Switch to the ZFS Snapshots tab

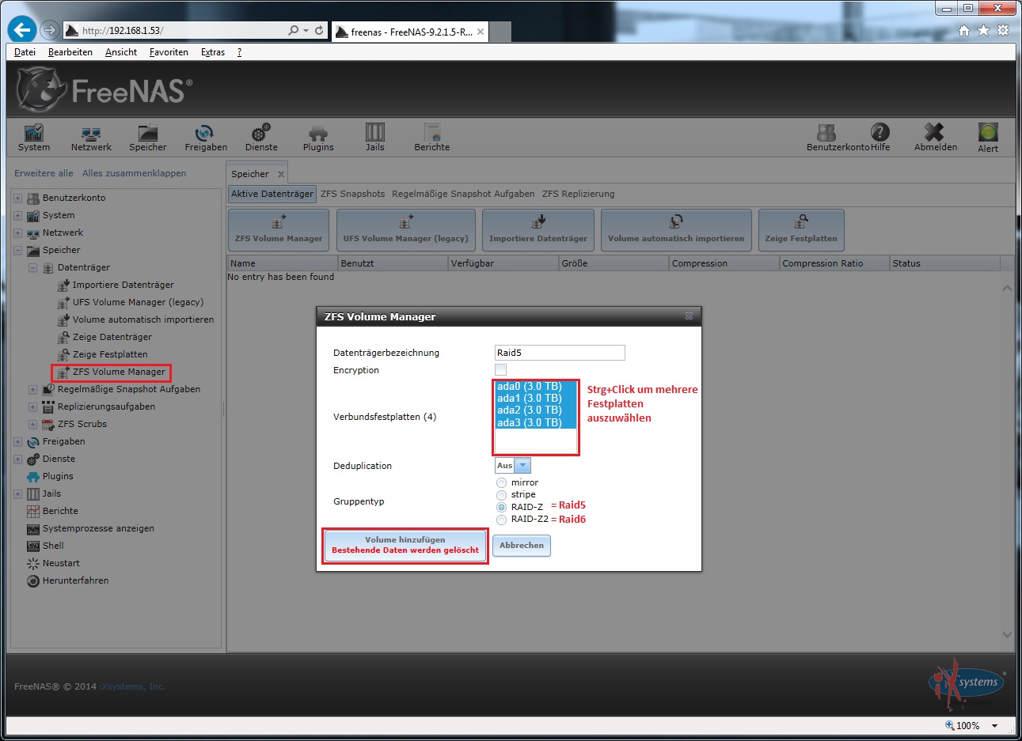(352, 194)
